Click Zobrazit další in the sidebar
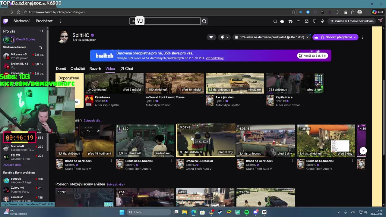Viewport: 386px width, 217px height. point(12,165)
